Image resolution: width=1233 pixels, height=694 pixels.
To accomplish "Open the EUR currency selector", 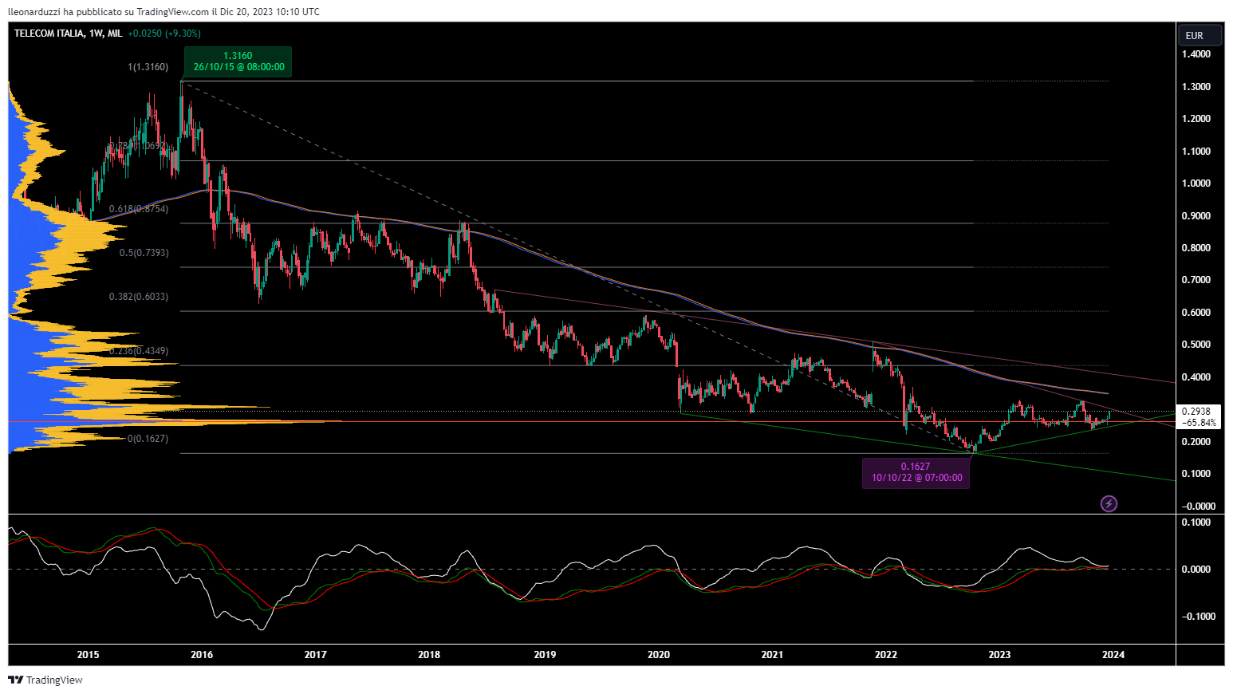I will coord(1200,35).
